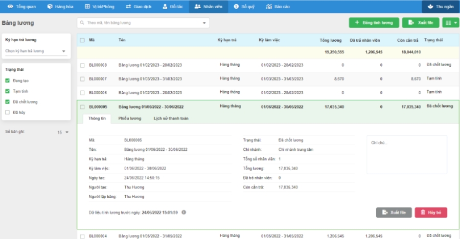Click the green Bảng tính lương button

374,23
